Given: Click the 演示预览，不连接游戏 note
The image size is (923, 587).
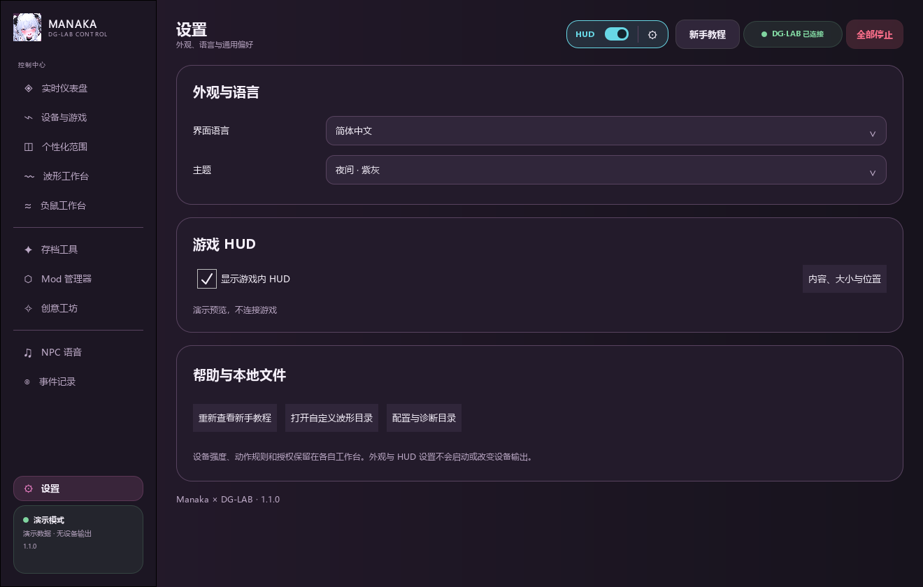Looking at the screenshot, I should point(235,310).
